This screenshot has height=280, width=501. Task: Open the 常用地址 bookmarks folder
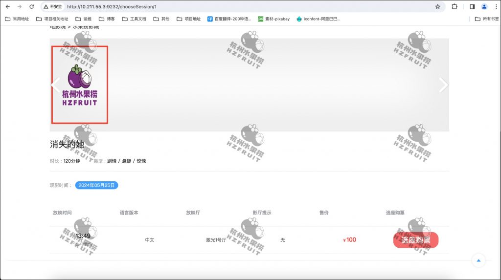pos(17,19)
